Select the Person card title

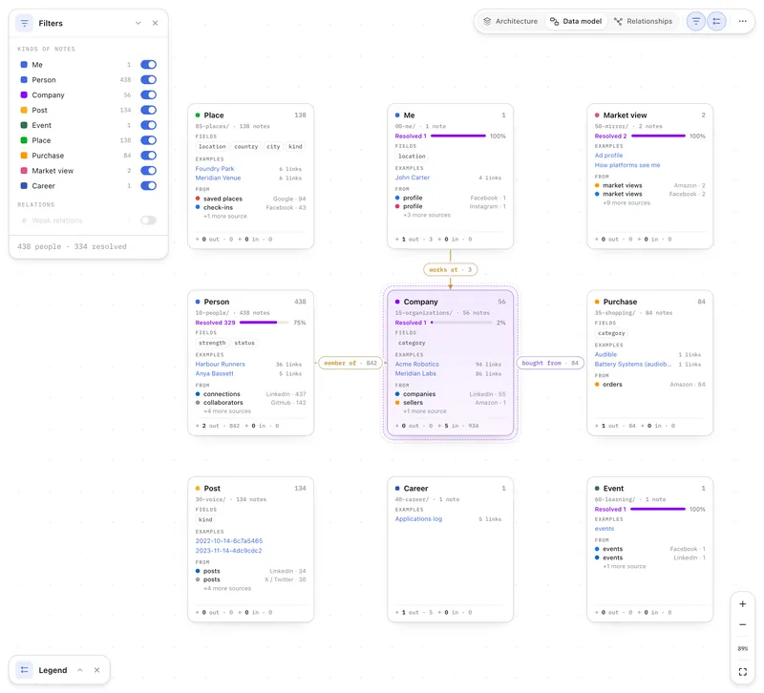(217, 302)
